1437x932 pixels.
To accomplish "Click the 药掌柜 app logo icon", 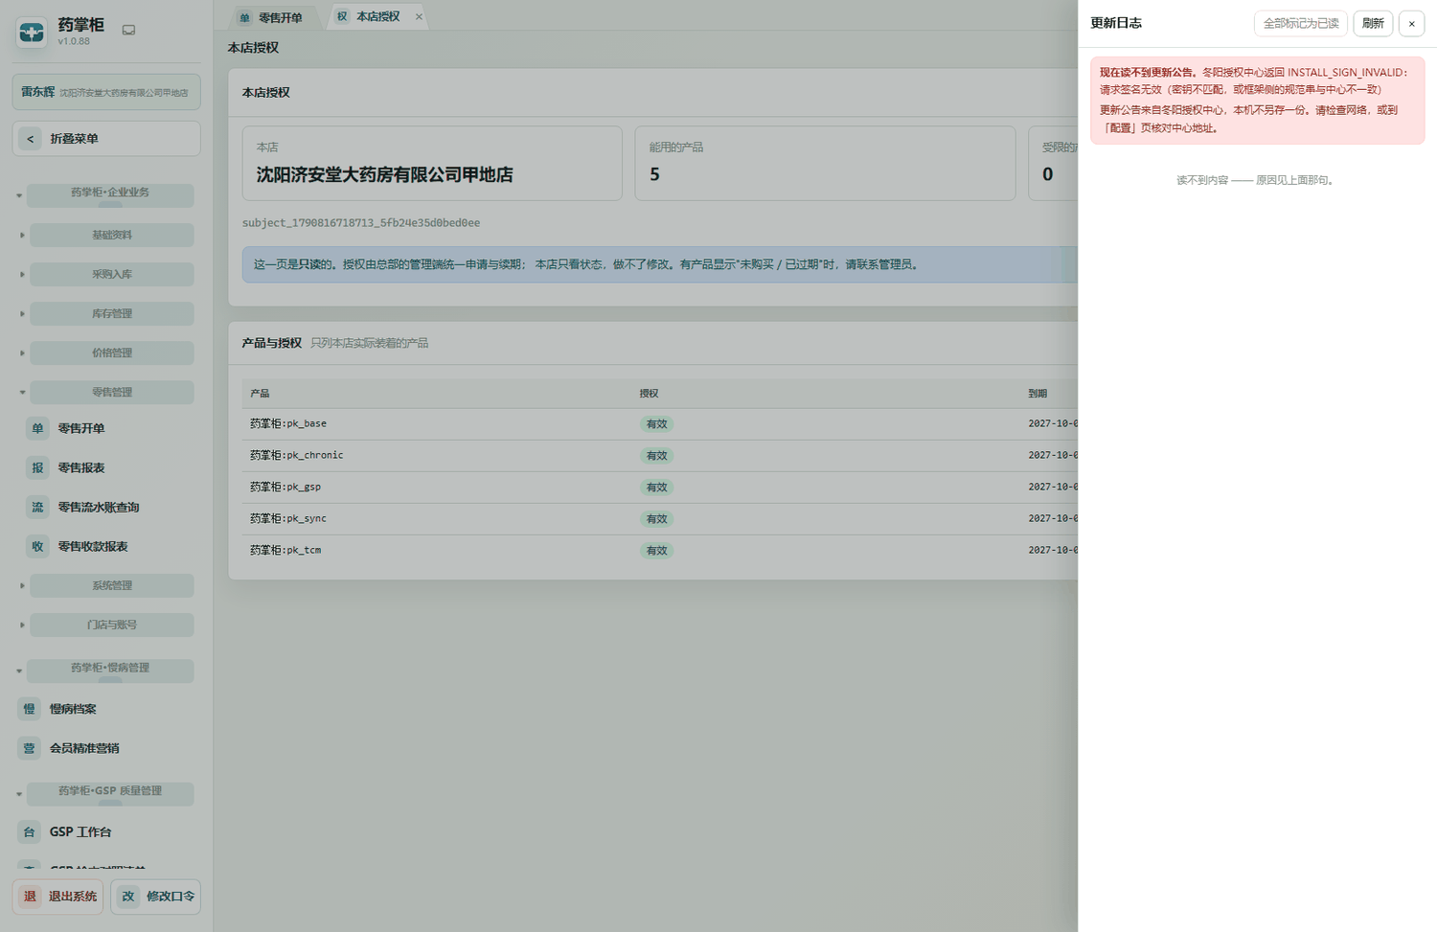I will tap(32, 33).
